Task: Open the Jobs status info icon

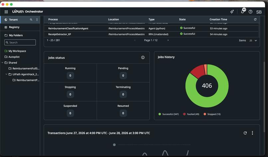Action: coord(143,57)
